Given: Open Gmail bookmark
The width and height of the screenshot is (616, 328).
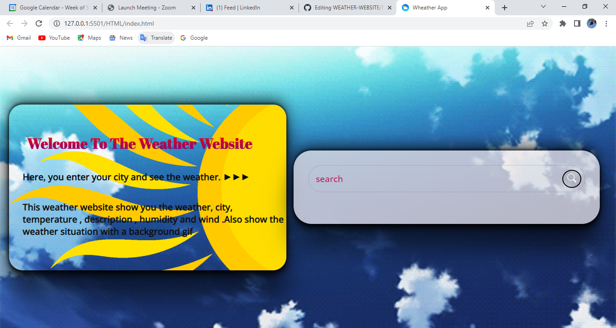Looking at the screenshot, I should point(19,38).
